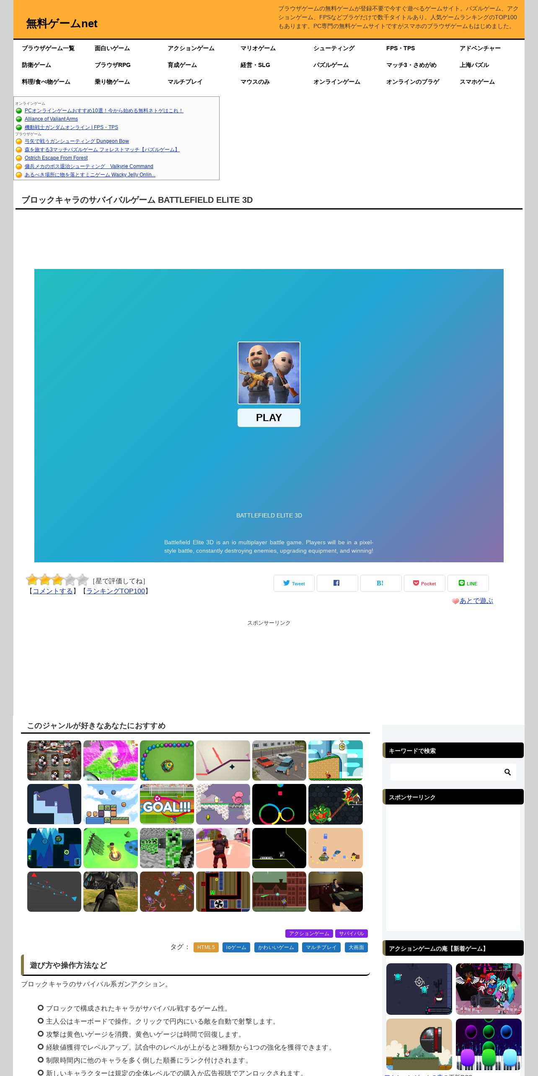Image resolution: width=538 pixels, height=1076 pixels.
Task: Share on Facebook using the f icon
Action: point(337,583)
